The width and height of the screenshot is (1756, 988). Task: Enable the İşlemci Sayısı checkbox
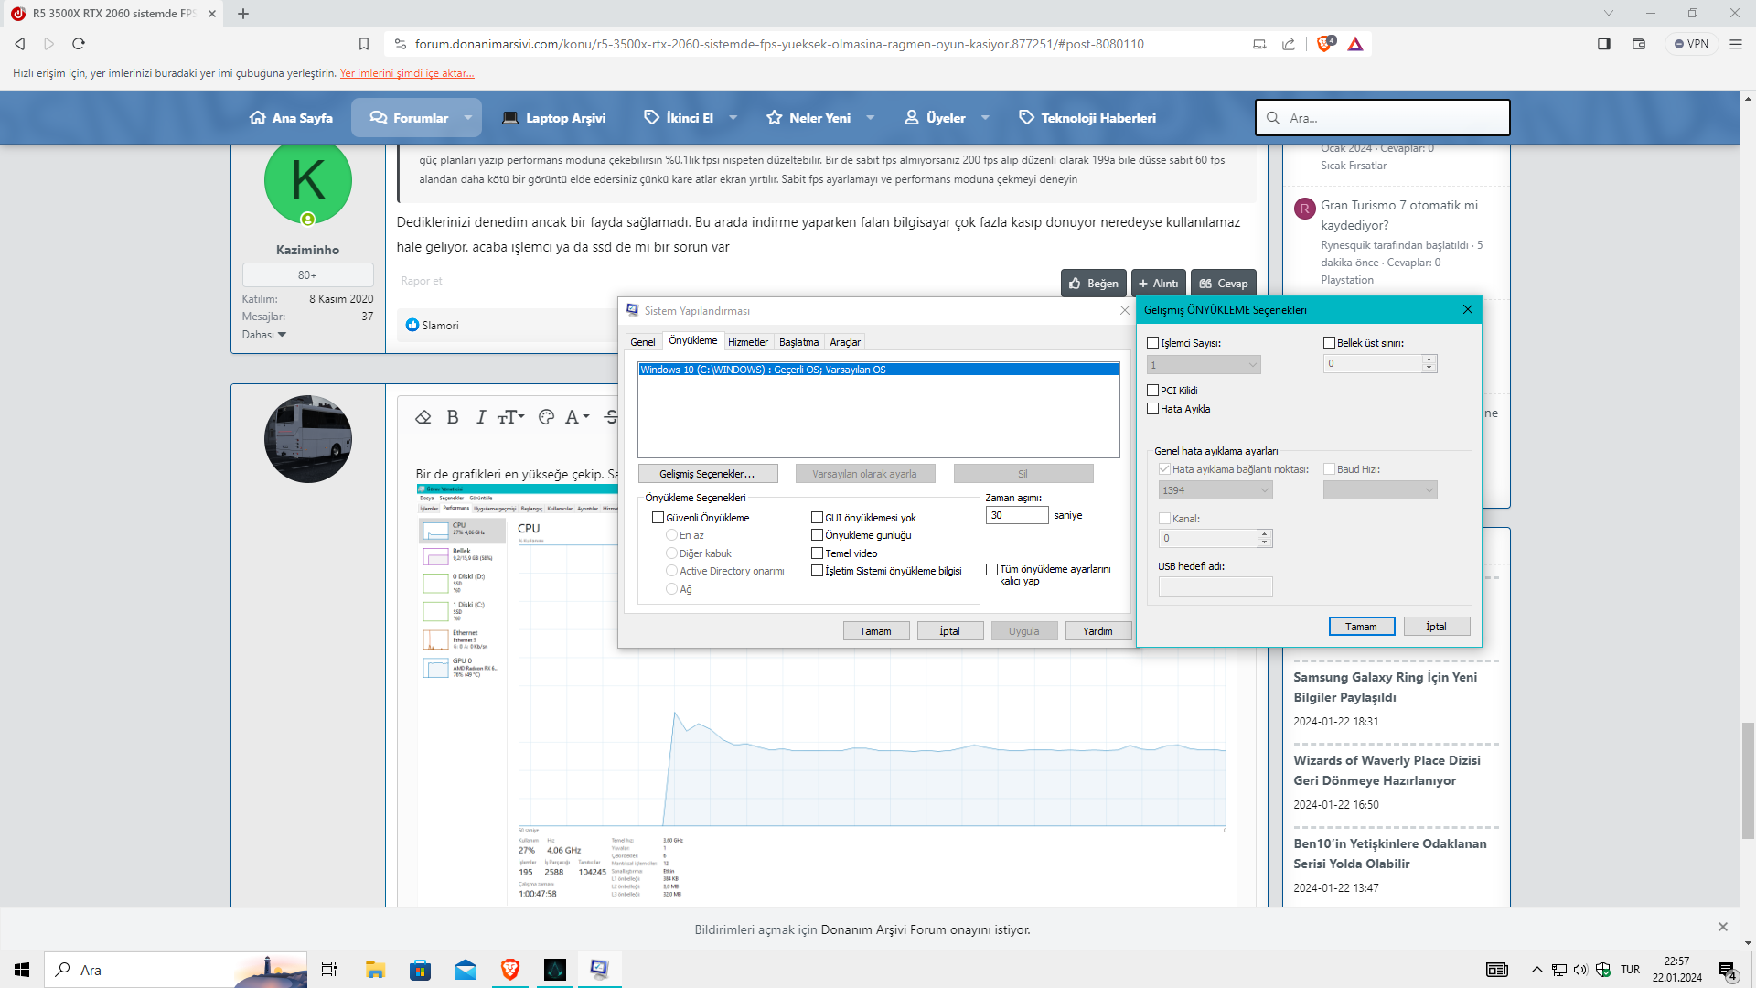tap(1152, 343)
